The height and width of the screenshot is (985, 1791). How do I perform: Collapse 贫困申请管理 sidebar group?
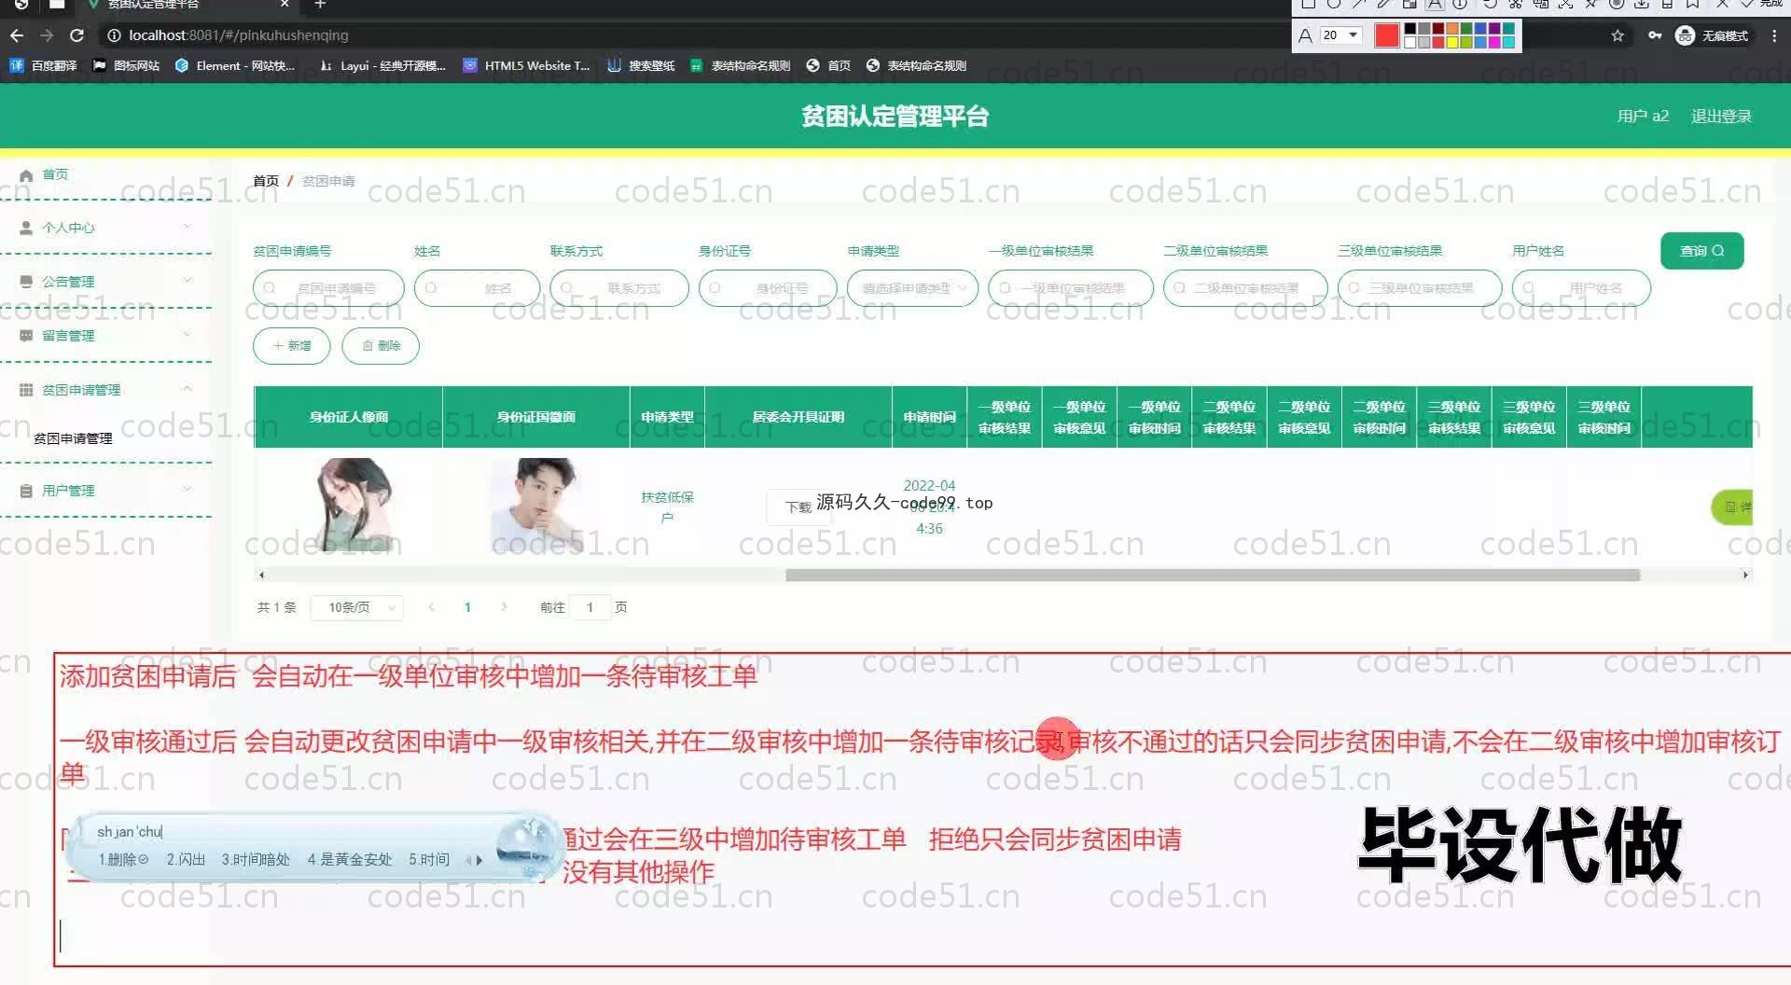pos(105,390)
